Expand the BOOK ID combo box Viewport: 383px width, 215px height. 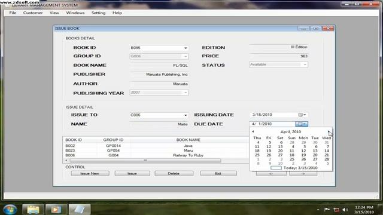(x=186, y=48)
